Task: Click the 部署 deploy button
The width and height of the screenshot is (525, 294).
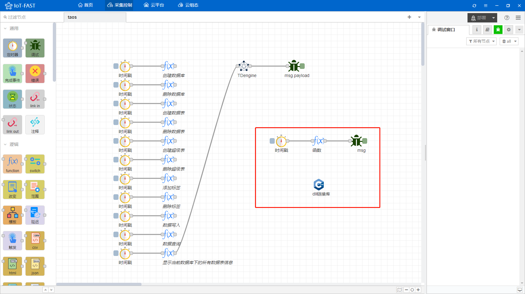Action: pyautogui.click(x=479, y=18)
